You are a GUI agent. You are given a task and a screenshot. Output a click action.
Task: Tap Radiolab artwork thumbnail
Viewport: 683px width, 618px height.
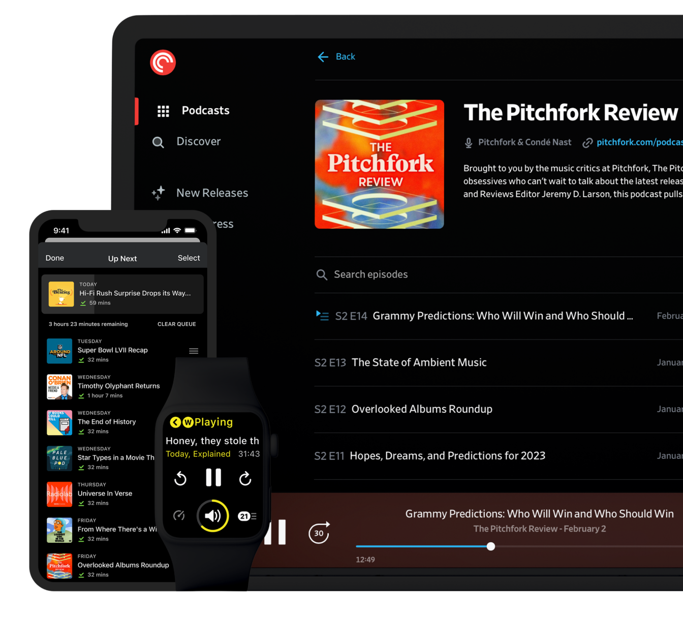click(59, 495)
